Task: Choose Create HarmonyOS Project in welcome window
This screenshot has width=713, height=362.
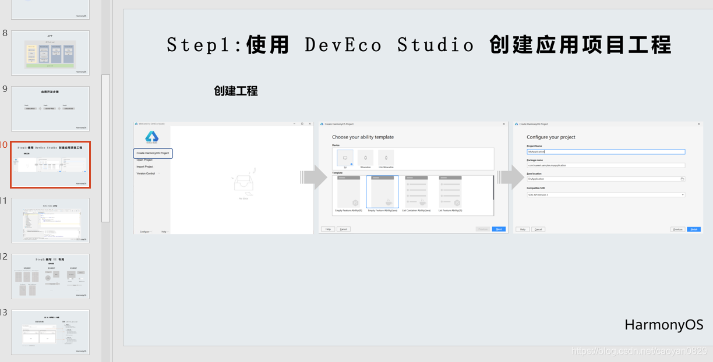Action: pyautogui.click(x=153, y=153)
